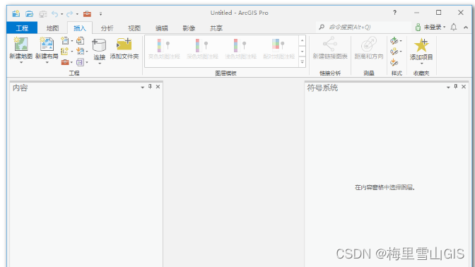
Task: Expand the 添加项目 dropdown arrow
Action: [422, 64]
